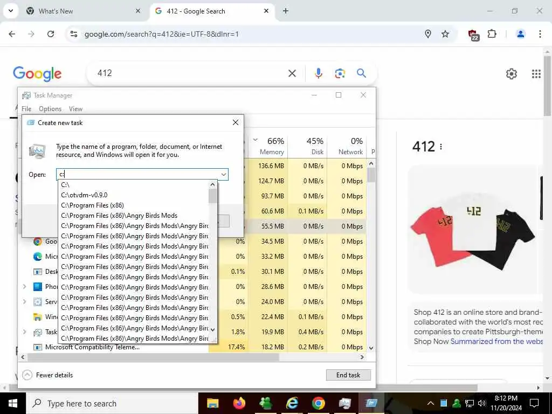Select C:\ suggestion
Screen dimensions: 552x414
point(134,185)
